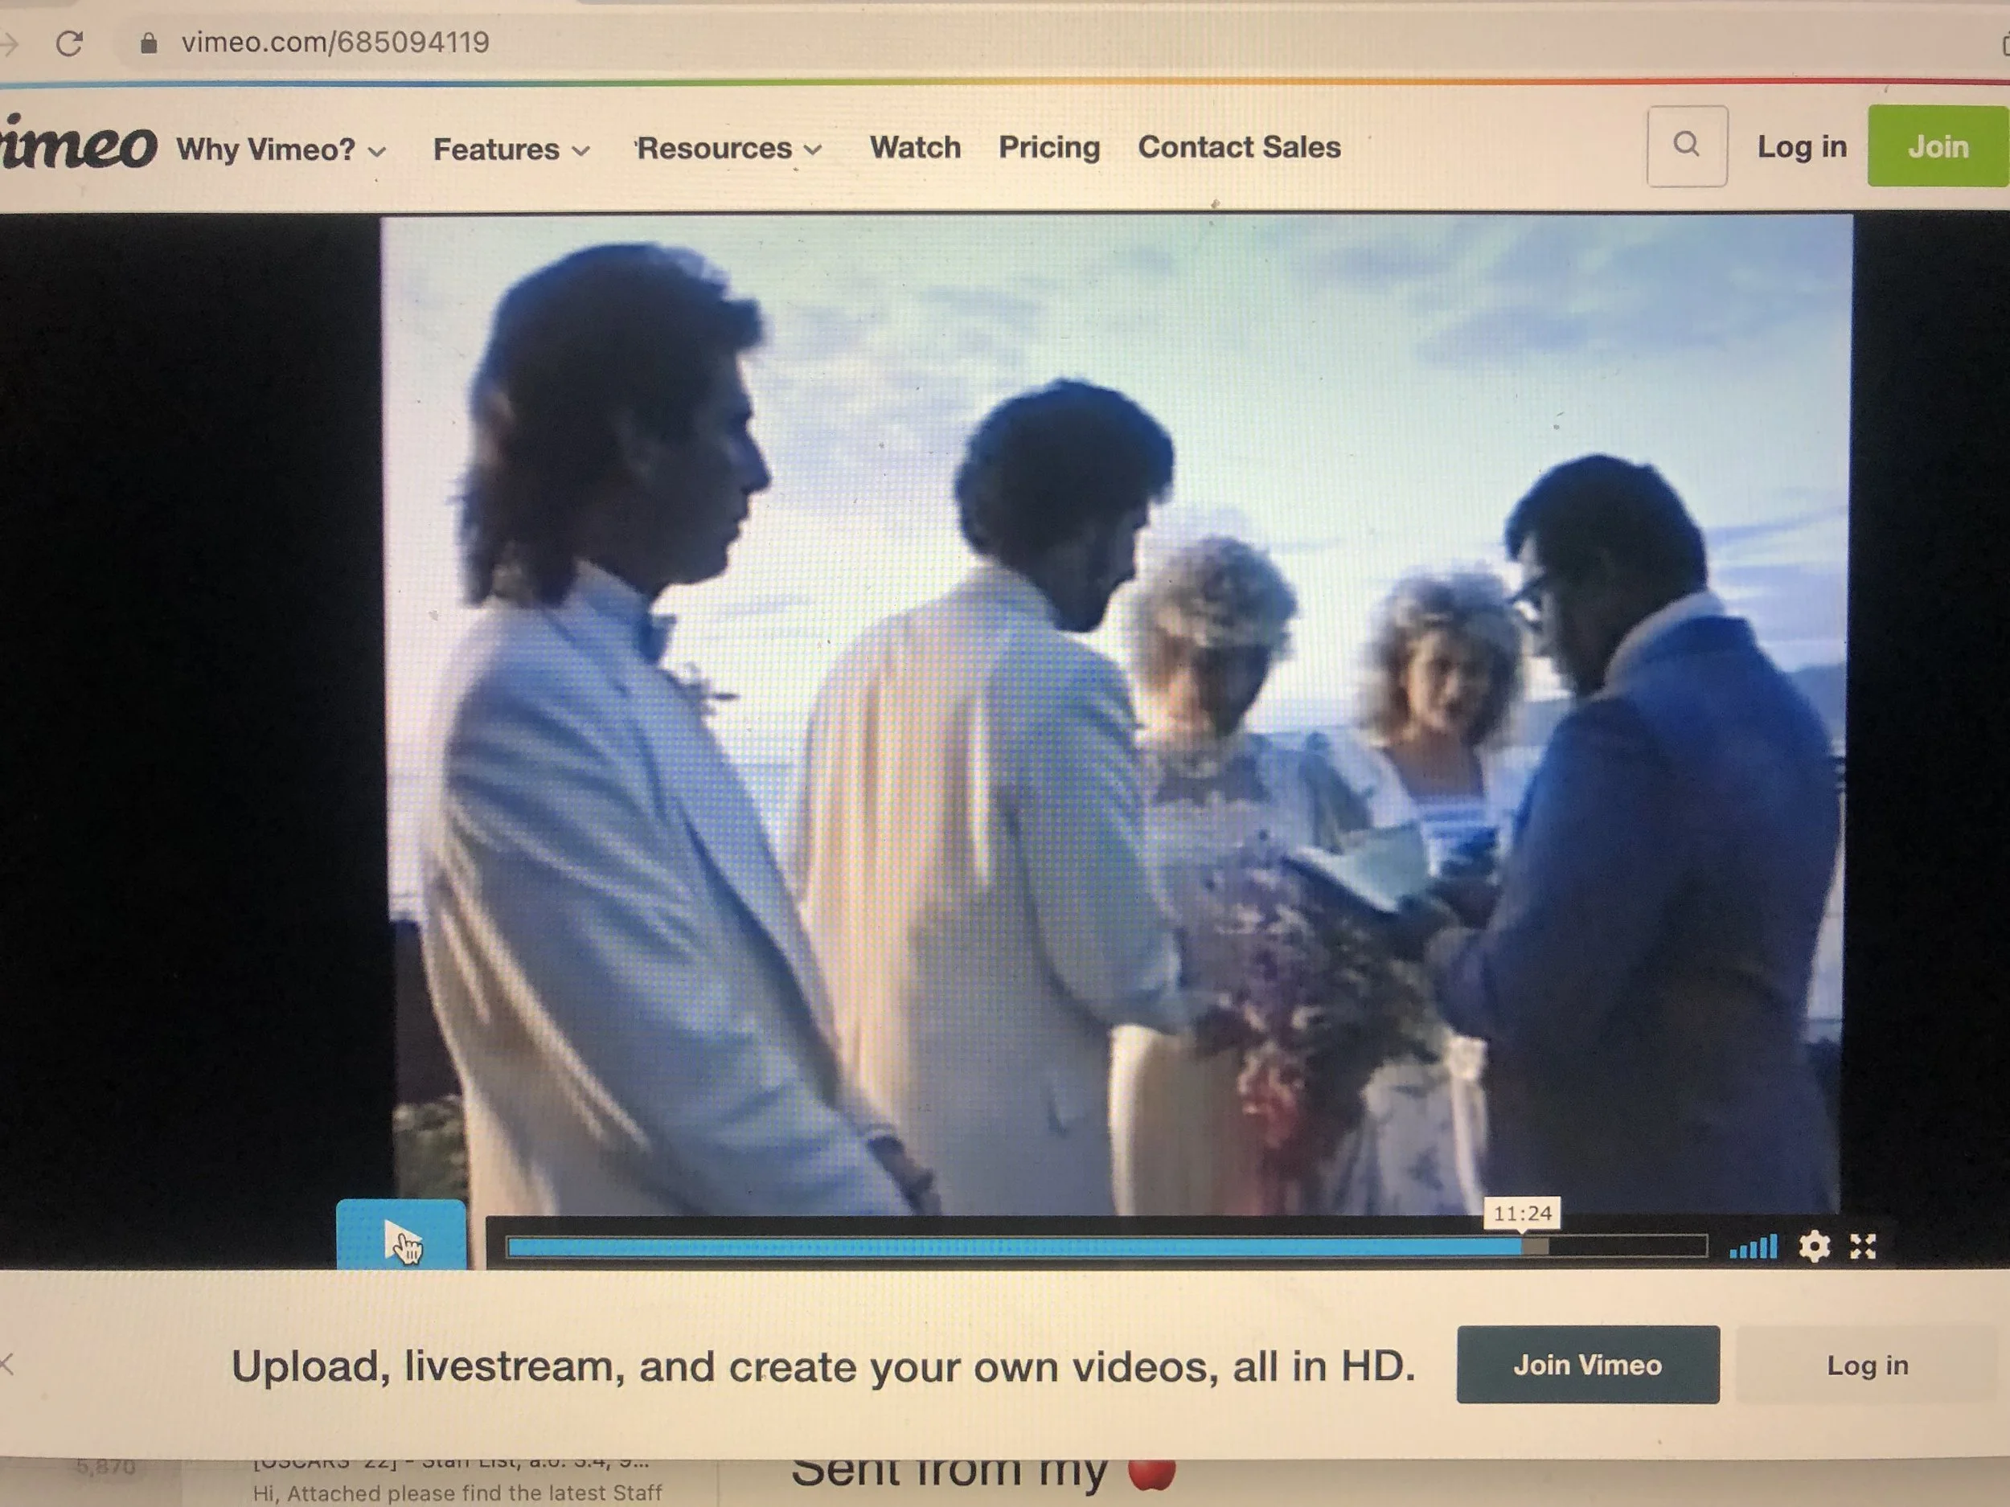Screen dimensions: 2010x1507
Task: Click browser forward arrow
Action: [9, 43]
